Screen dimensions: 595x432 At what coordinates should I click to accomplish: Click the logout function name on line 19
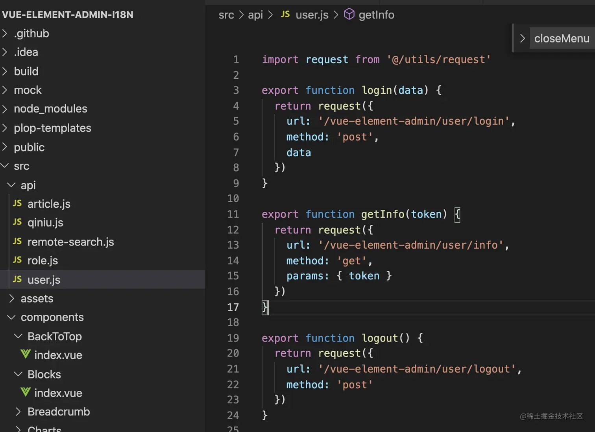(380, 338)
